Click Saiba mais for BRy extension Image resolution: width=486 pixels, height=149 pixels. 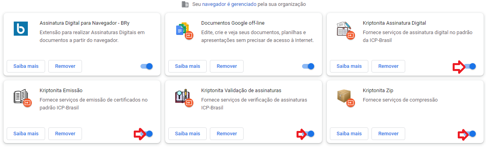click(26, 66)
